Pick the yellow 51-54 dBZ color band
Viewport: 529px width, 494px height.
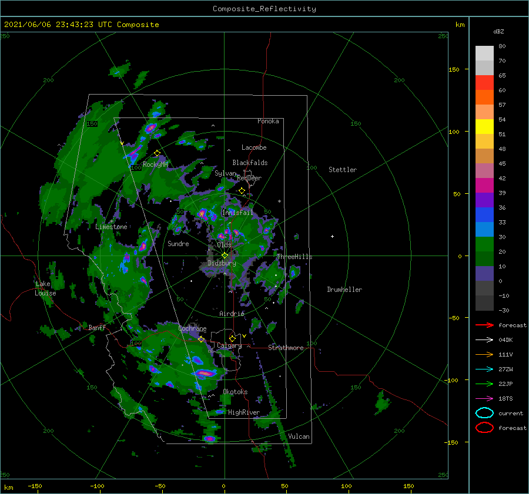pyautogui.click(x=484, y=126)
